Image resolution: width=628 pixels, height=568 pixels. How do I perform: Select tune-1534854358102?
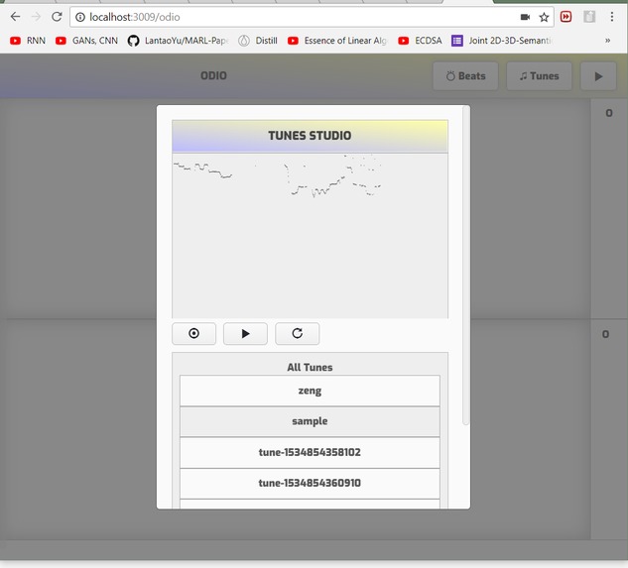click(310, 452)
